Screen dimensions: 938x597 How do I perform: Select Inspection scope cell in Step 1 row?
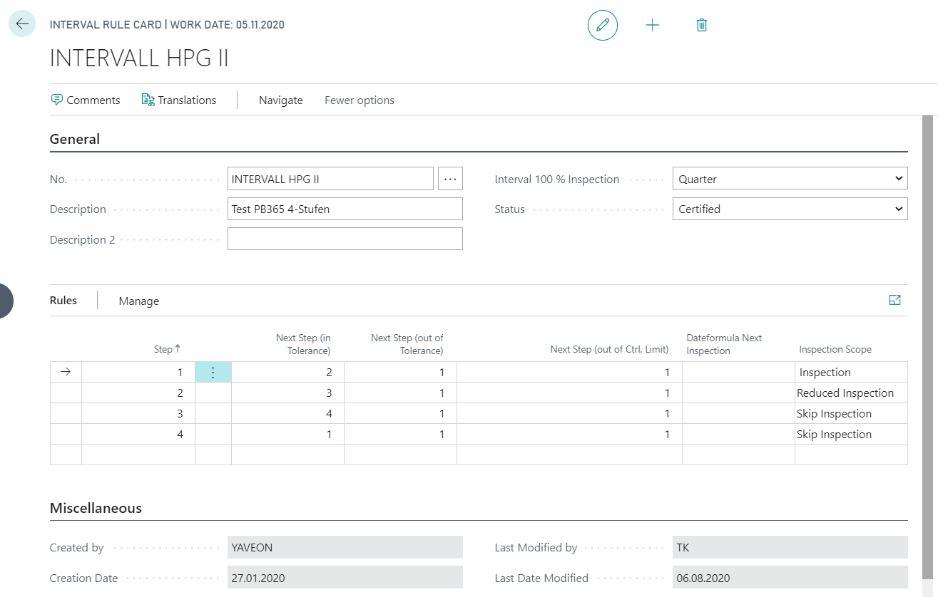tap(851, 372)
